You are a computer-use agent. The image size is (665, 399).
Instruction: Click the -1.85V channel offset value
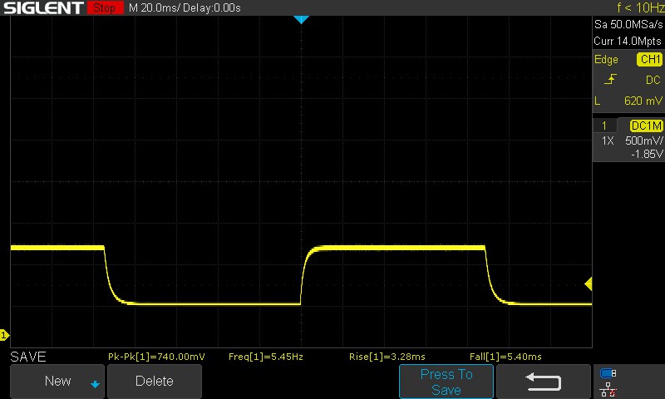coord(647,154)
